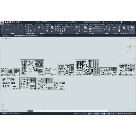Viewport: 136px width, 136px height.
Task: Select the Circle drawing tool
Action: 14,28
